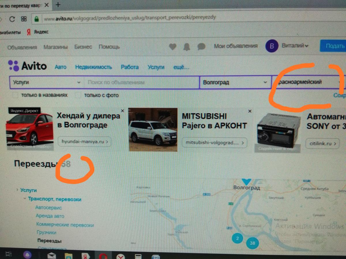The image size is (346, 259).
Task: Open the Mail app from the taskbar
Action: [52, 255]
